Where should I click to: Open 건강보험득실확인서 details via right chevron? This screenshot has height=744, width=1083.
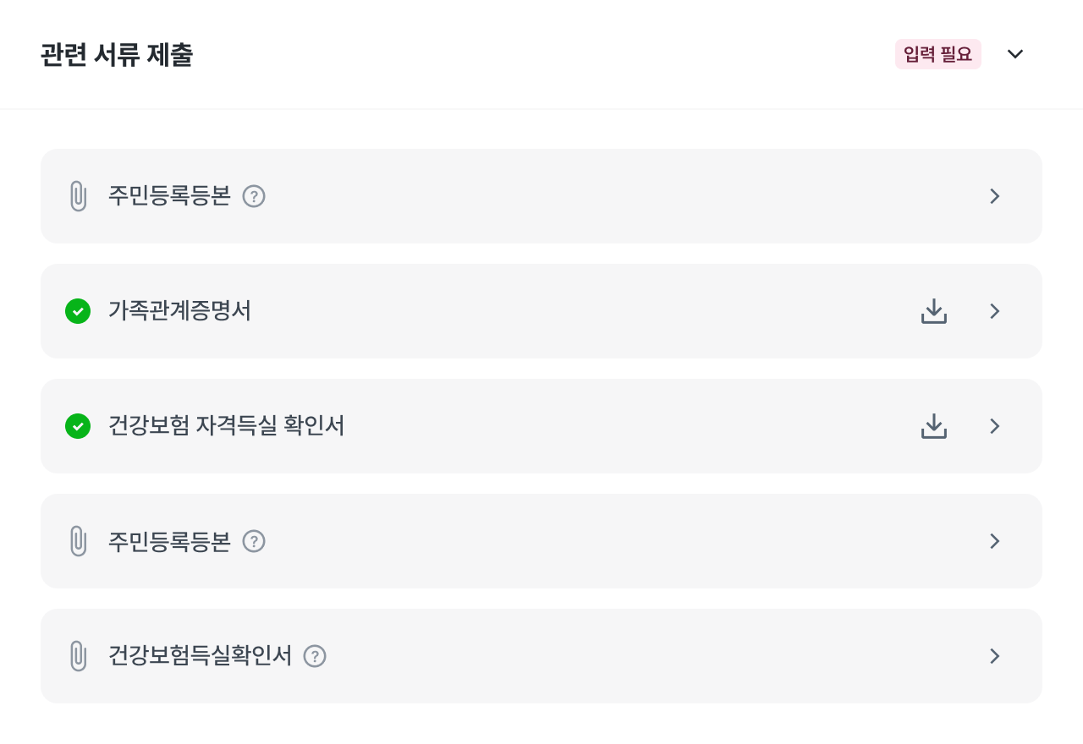(995, 656)
